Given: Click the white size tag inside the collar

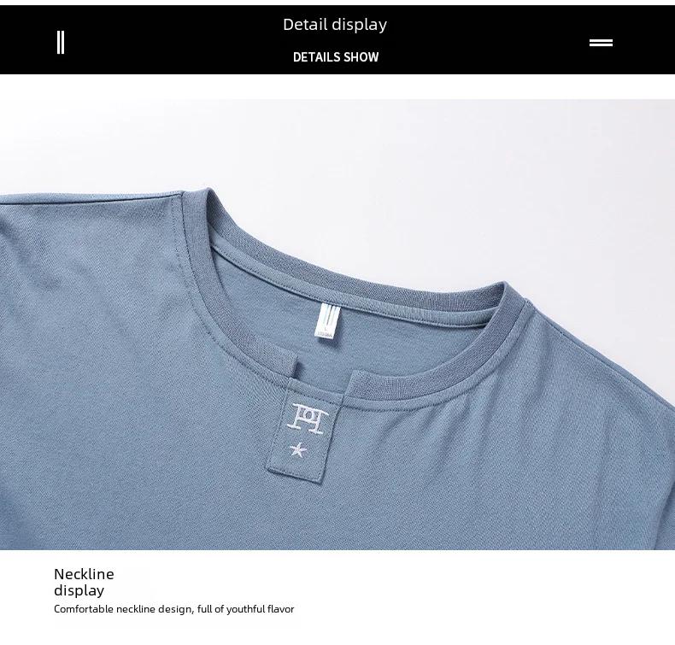Looking at the screenshot, I should (328, 320).
